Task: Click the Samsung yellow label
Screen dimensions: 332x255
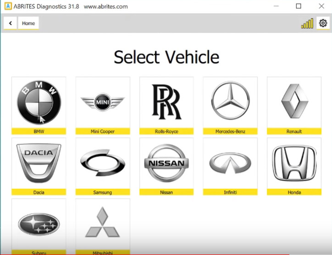Action: pyautogui.click(x=103, y=192)
